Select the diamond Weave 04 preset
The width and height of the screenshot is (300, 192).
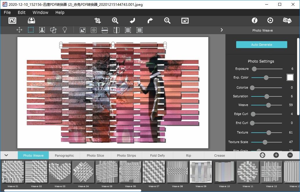[x=84, y=172]
